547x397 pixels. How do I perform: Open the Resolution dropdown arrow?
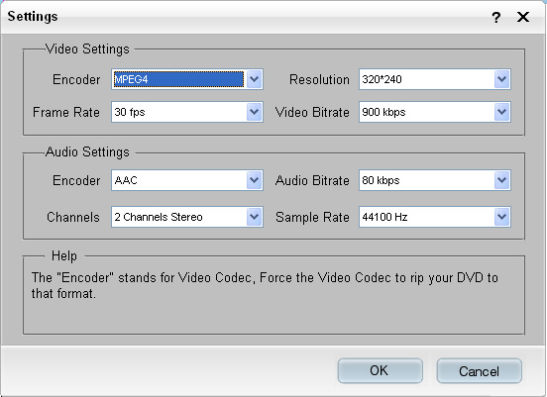pyautogui.click(x=502, y=79)
